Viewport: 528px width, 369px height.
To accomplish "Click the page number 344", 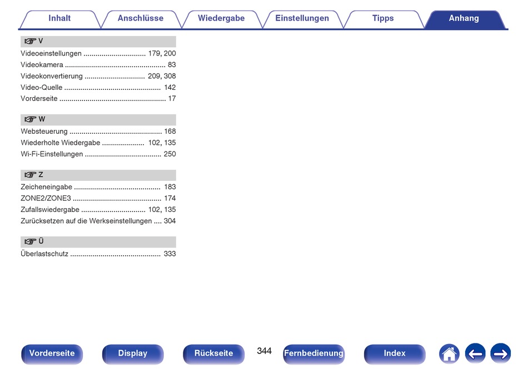I will (x=264, y=351).
